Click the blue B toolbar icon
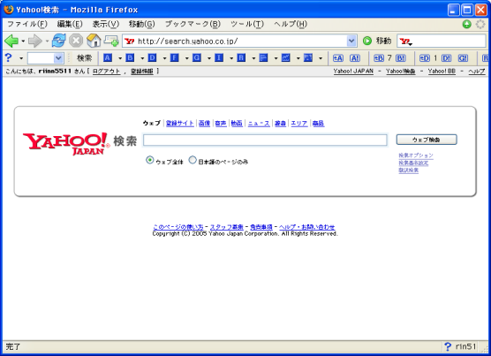 pos(130,58)
